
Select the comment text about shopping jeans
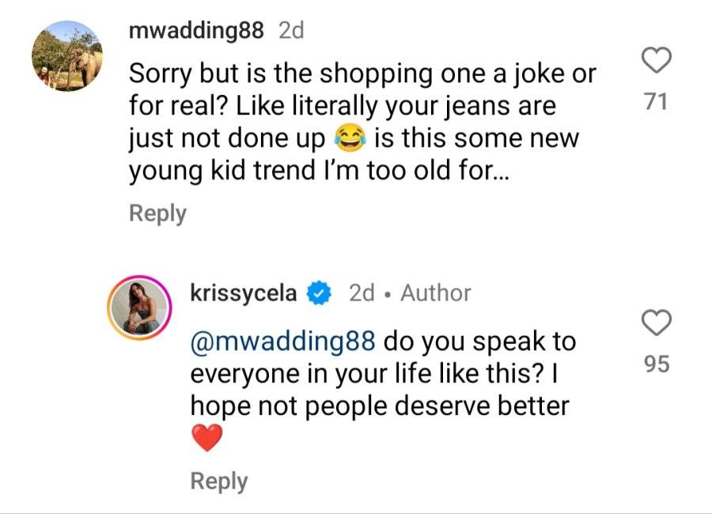point(362,123)
